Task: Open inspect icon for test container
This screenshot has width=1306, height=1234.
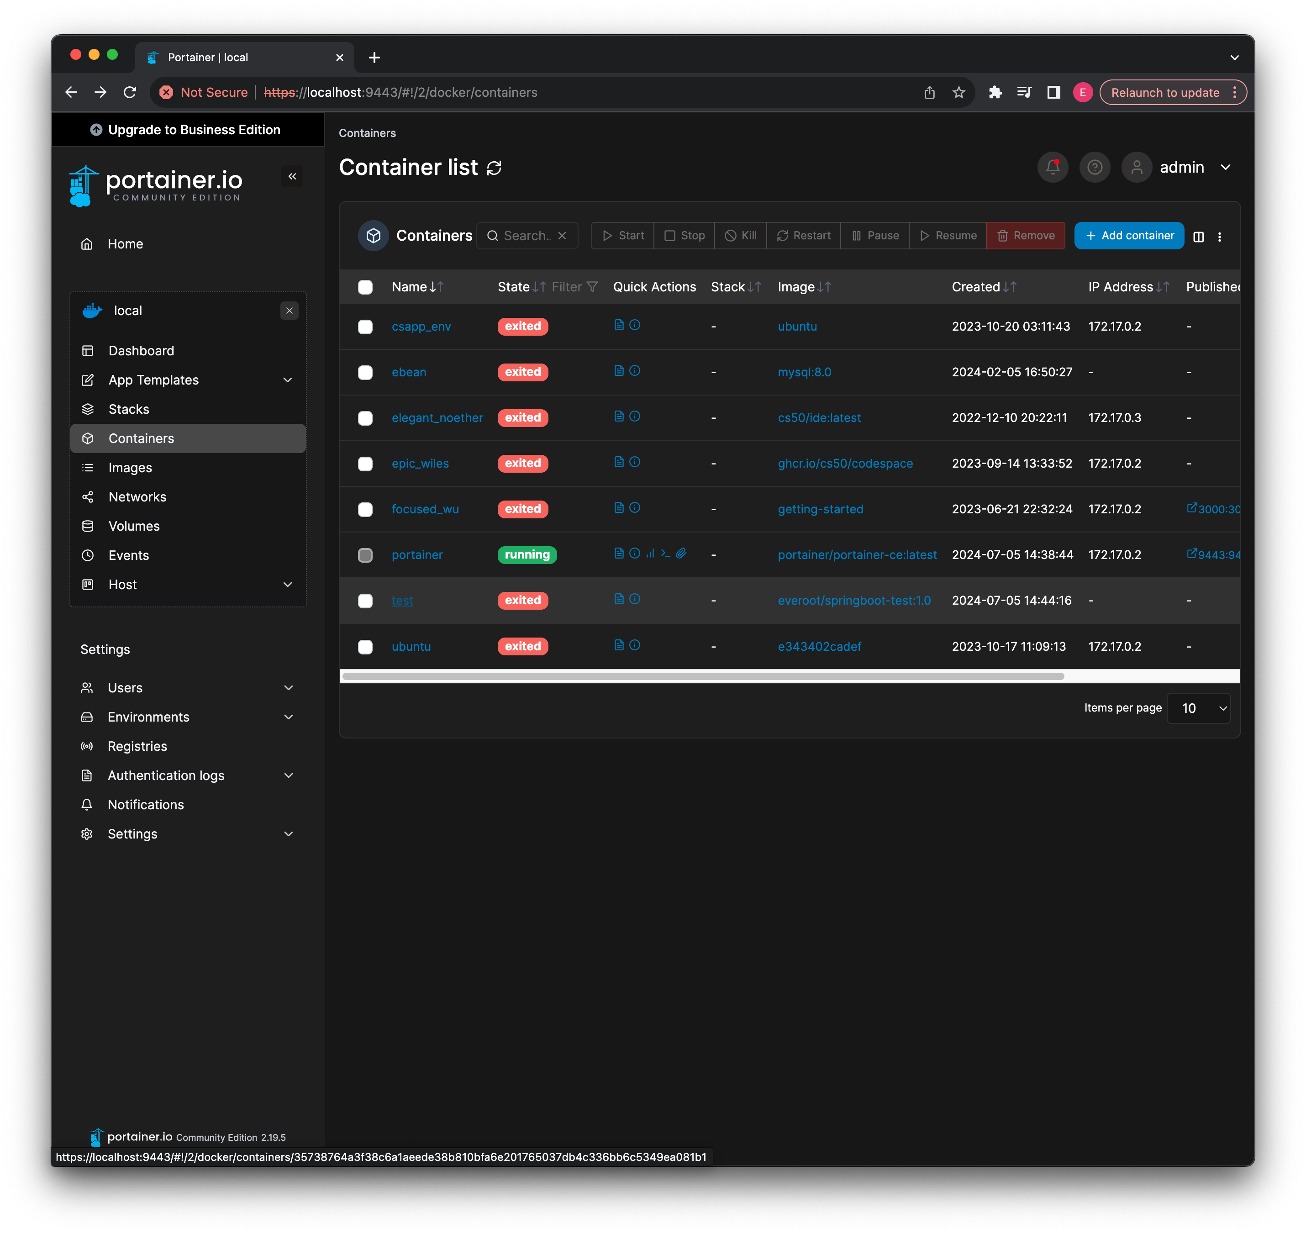Action: [635, 599]
